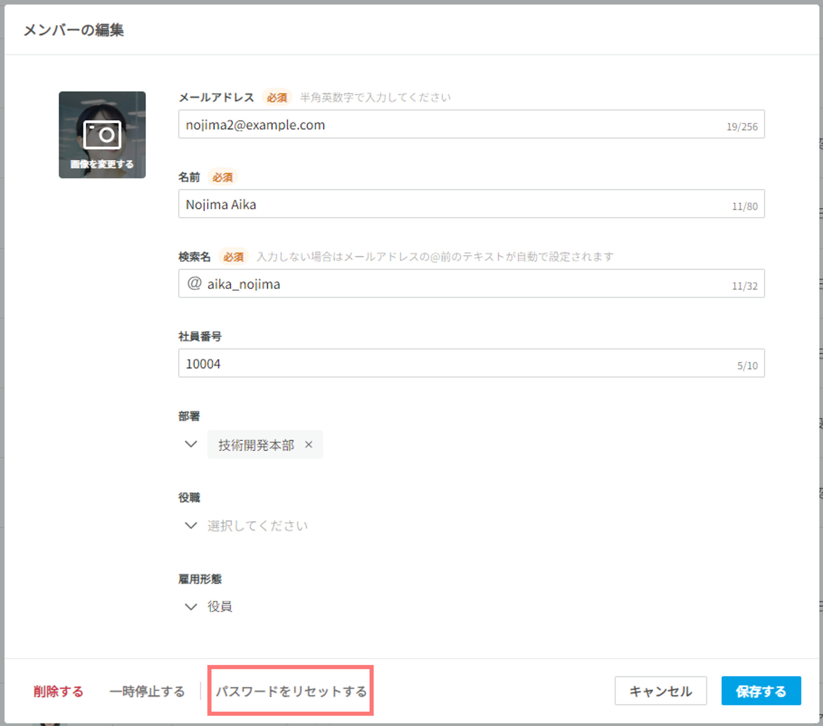823x726 pixels.
Task: Edit the name field Nojima Aika
Action: click(471, 204)
